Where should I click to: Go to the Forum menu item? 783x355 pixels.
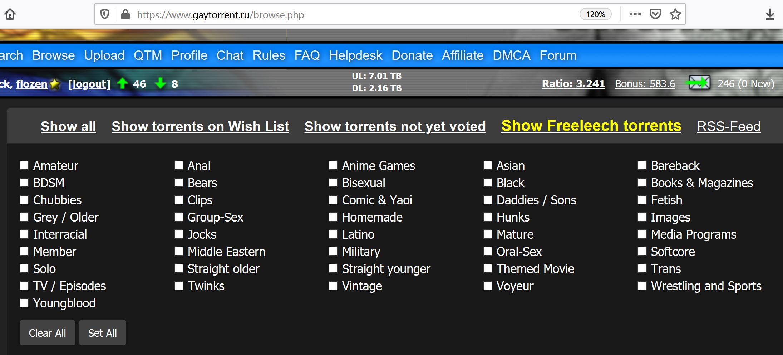pyautogui.click(x=558, y=55)
